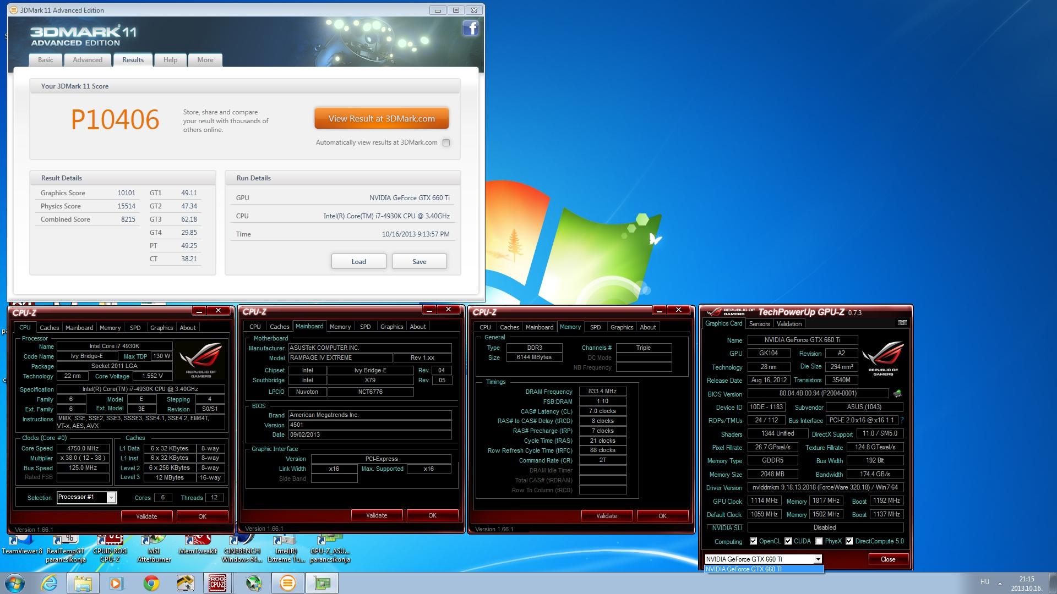Screen dimensions: 1057x594
Task: Click the 3DMark taskbar icon
Action: 287,583
